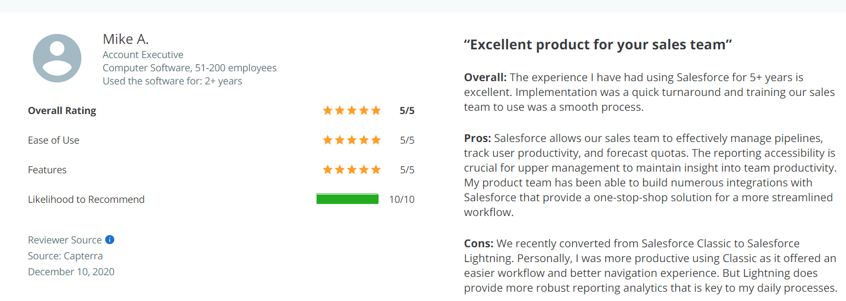Click the green Likelihood to Recommend bar
846x301 pixels.
[x=347, y=199]
